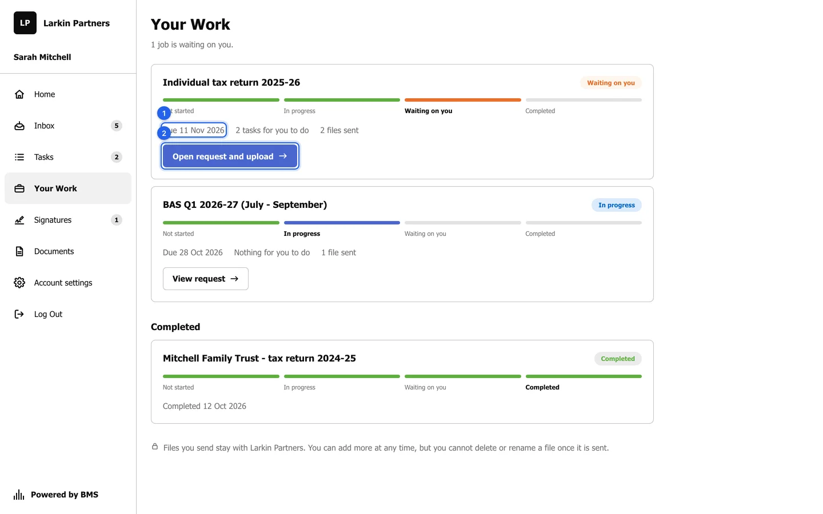Click green Completed status badge

[x=618, y=359]
